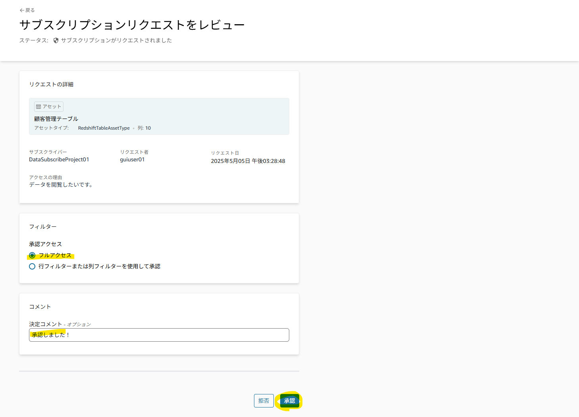Click the アセット table icon badge

(49, 107)
